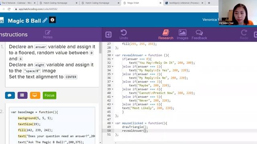Close the Magic 8 Ball tab
This screenshot has width=257, height=144.
pos(160,3)
